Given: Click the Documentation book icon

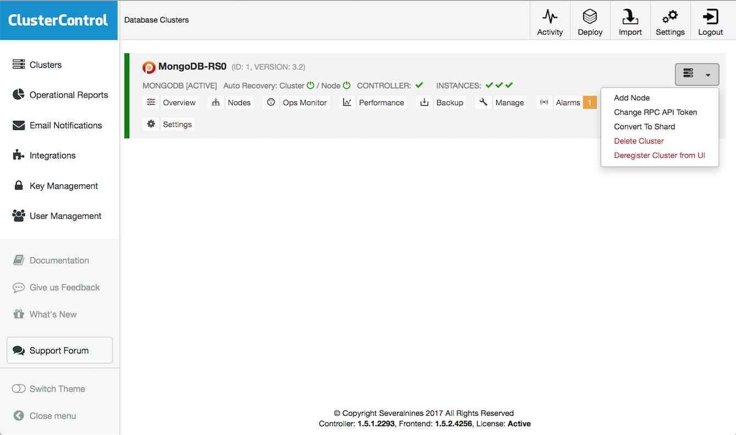Looking at the screenshot, I should pyautogui.click(x=19, y=260).
